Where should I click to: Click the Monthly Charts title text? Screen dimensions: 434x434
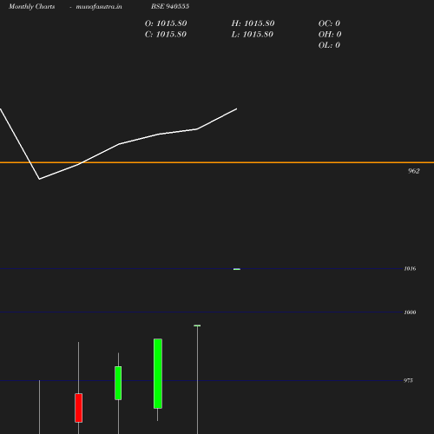pyautogui.click(x=31, y=7)
